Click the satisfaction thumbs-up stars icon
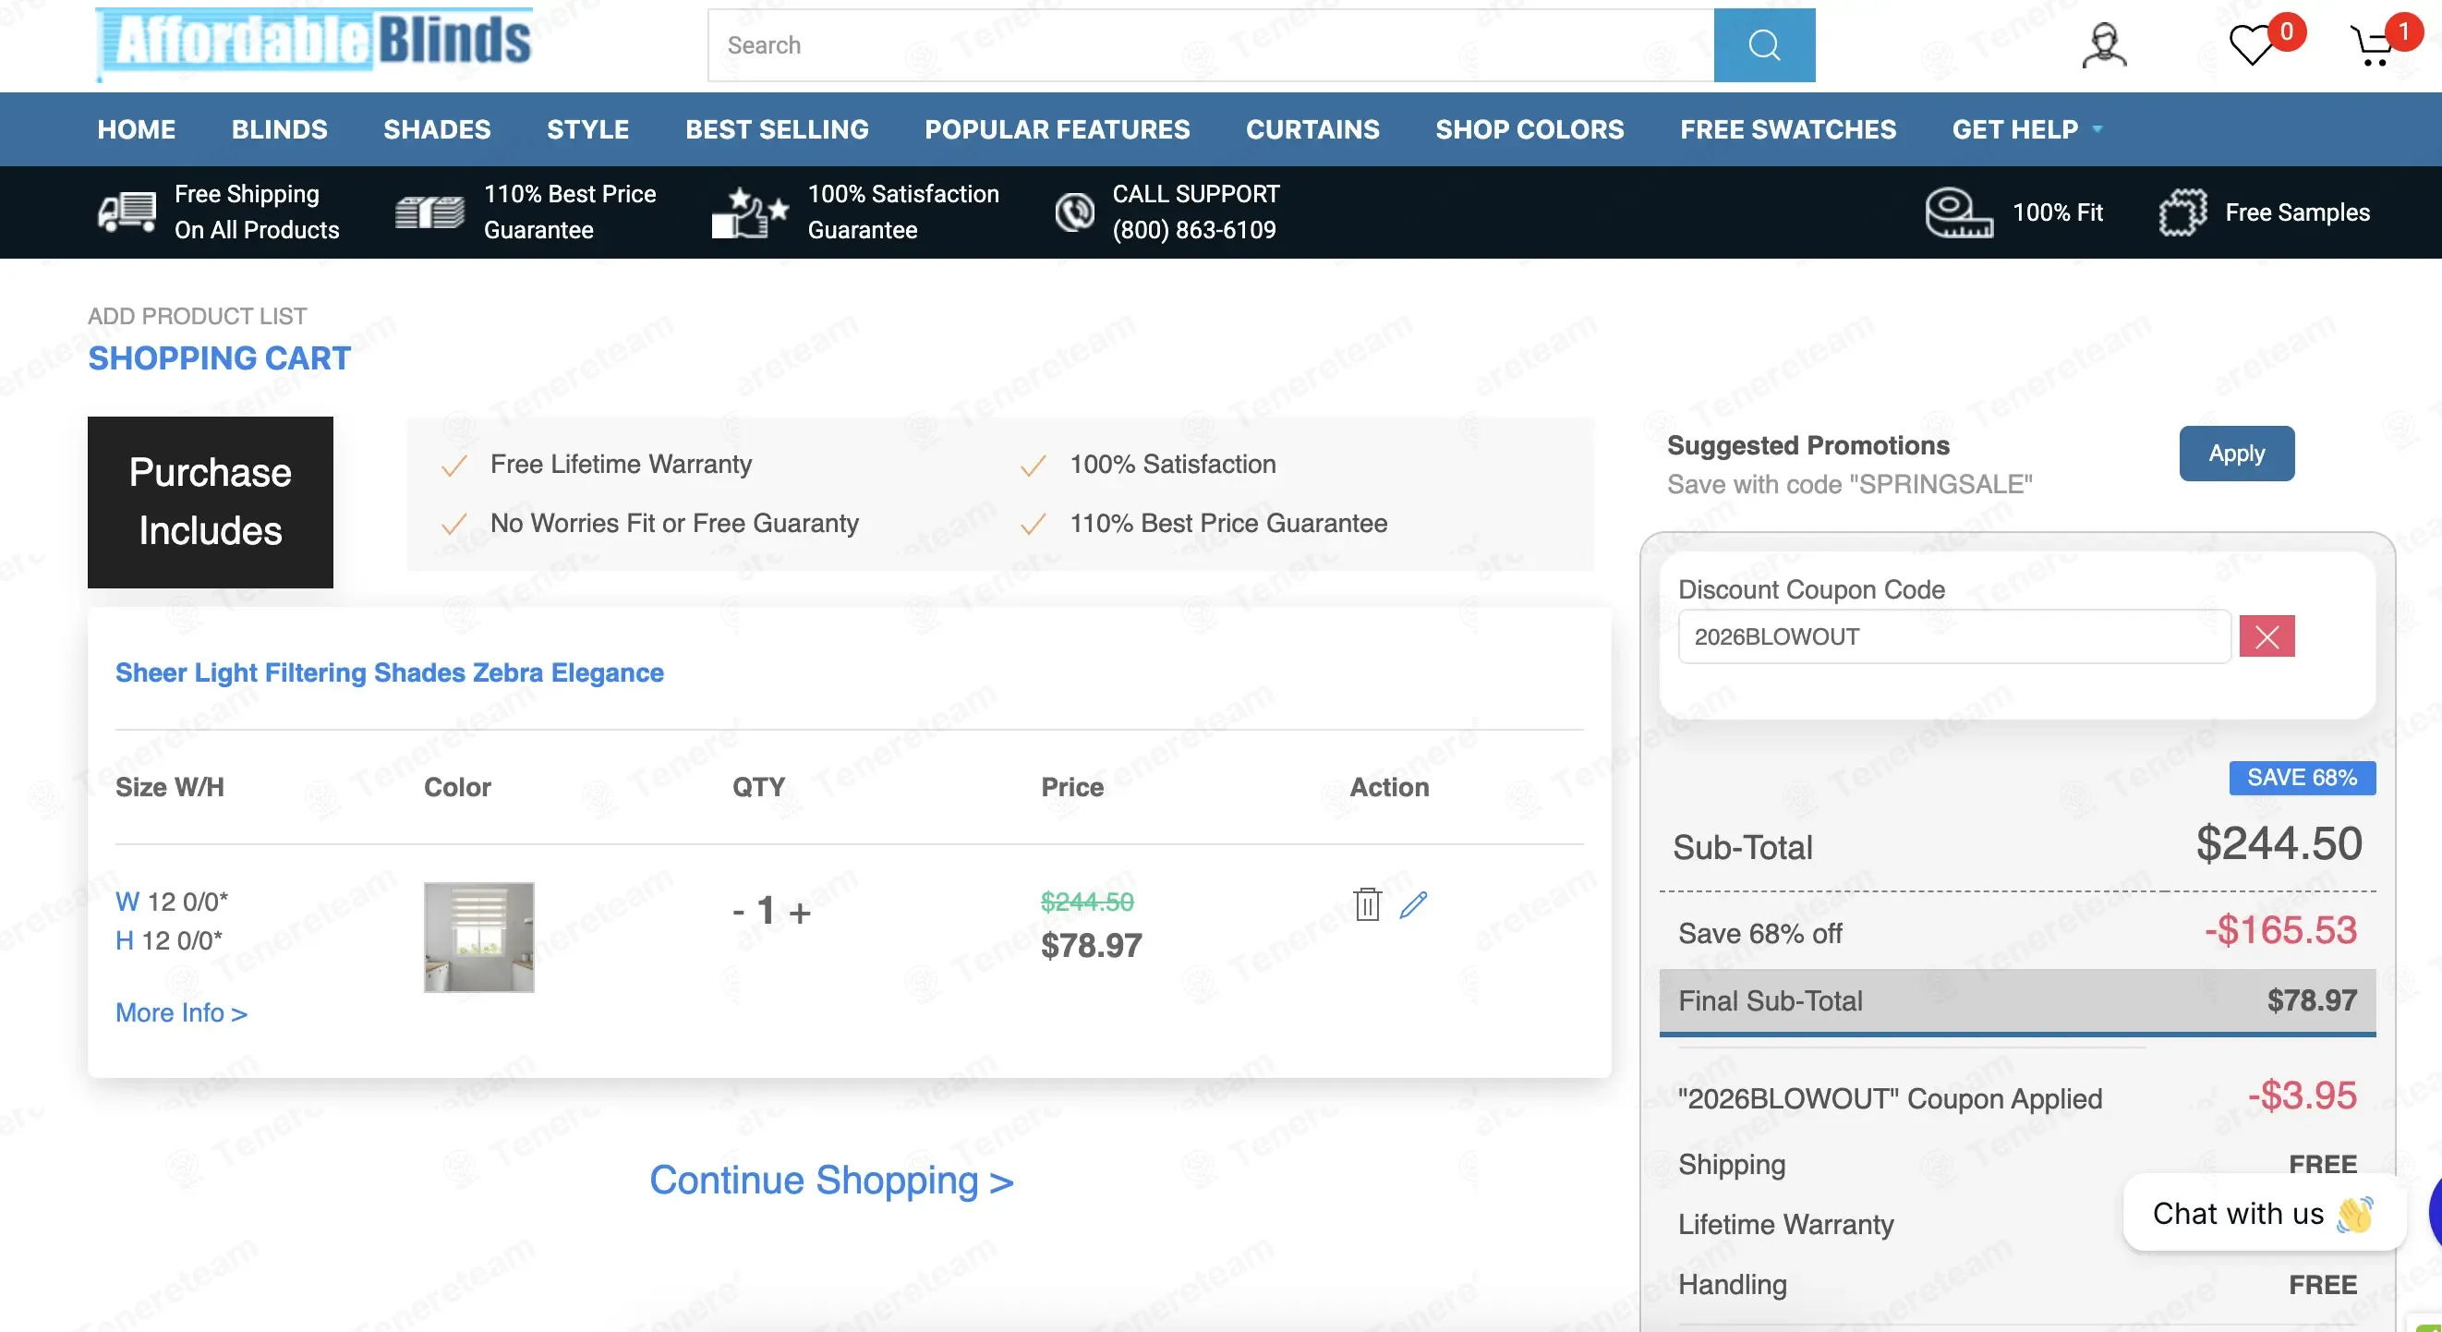The width and height of the screenshot is (2442, 1332). point(749,212)
